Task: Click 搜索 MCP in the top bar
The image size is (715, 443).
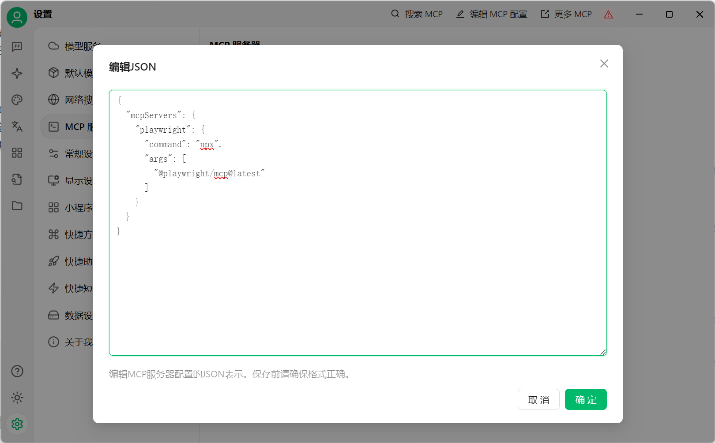Action: click(417, 14)
